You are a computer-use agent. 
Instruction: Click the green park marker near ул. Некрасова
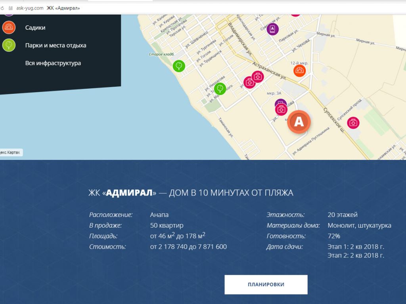220,89
